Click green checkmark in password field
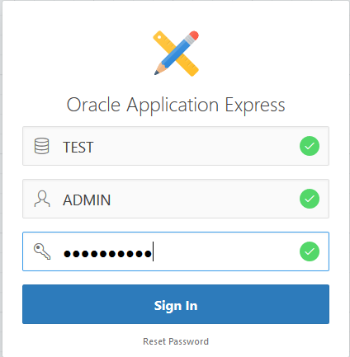This screenshot has height=357, width=350. pyautogui.click(x=310, y=251)
